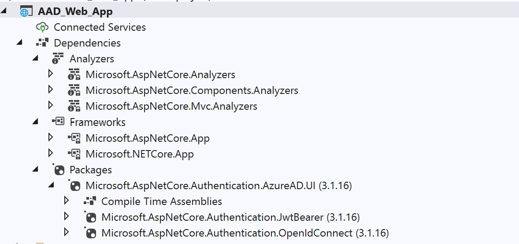This screenshot has width=519, height=244.
Task: Click the icon beside Microsoft.AspNetCore.Mvc.Analyzers
Action: (74, 106)
